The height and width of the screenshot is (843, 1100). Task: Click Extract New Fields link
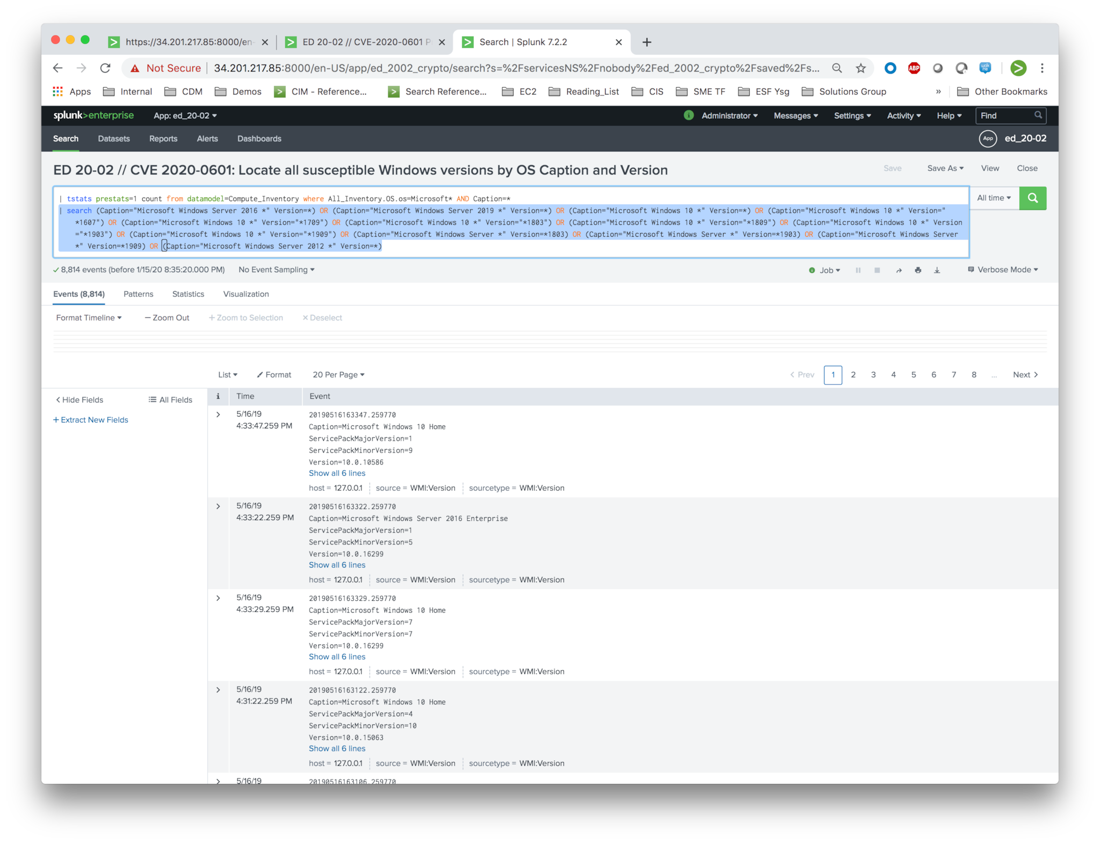click(91, 420)
